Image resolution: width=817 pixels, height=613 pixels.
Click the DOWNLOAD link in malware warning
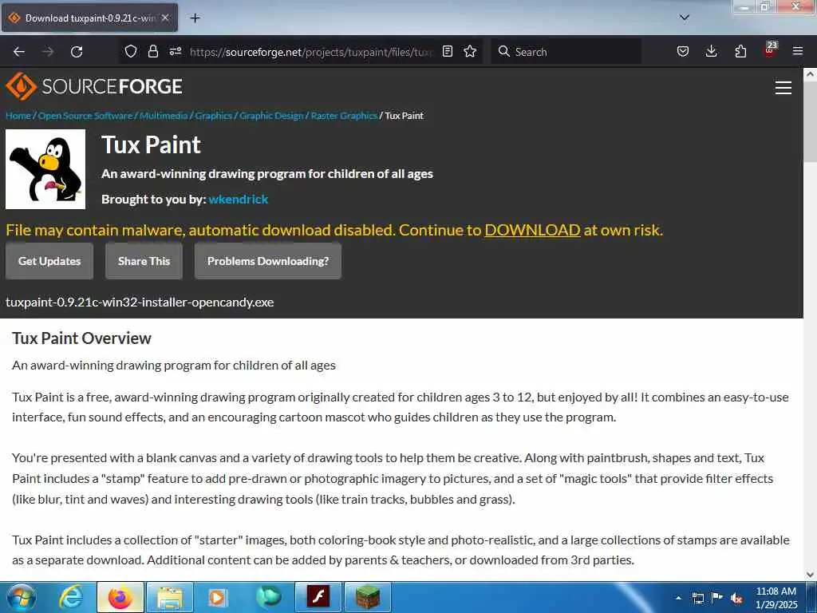(x=532, y=230)
